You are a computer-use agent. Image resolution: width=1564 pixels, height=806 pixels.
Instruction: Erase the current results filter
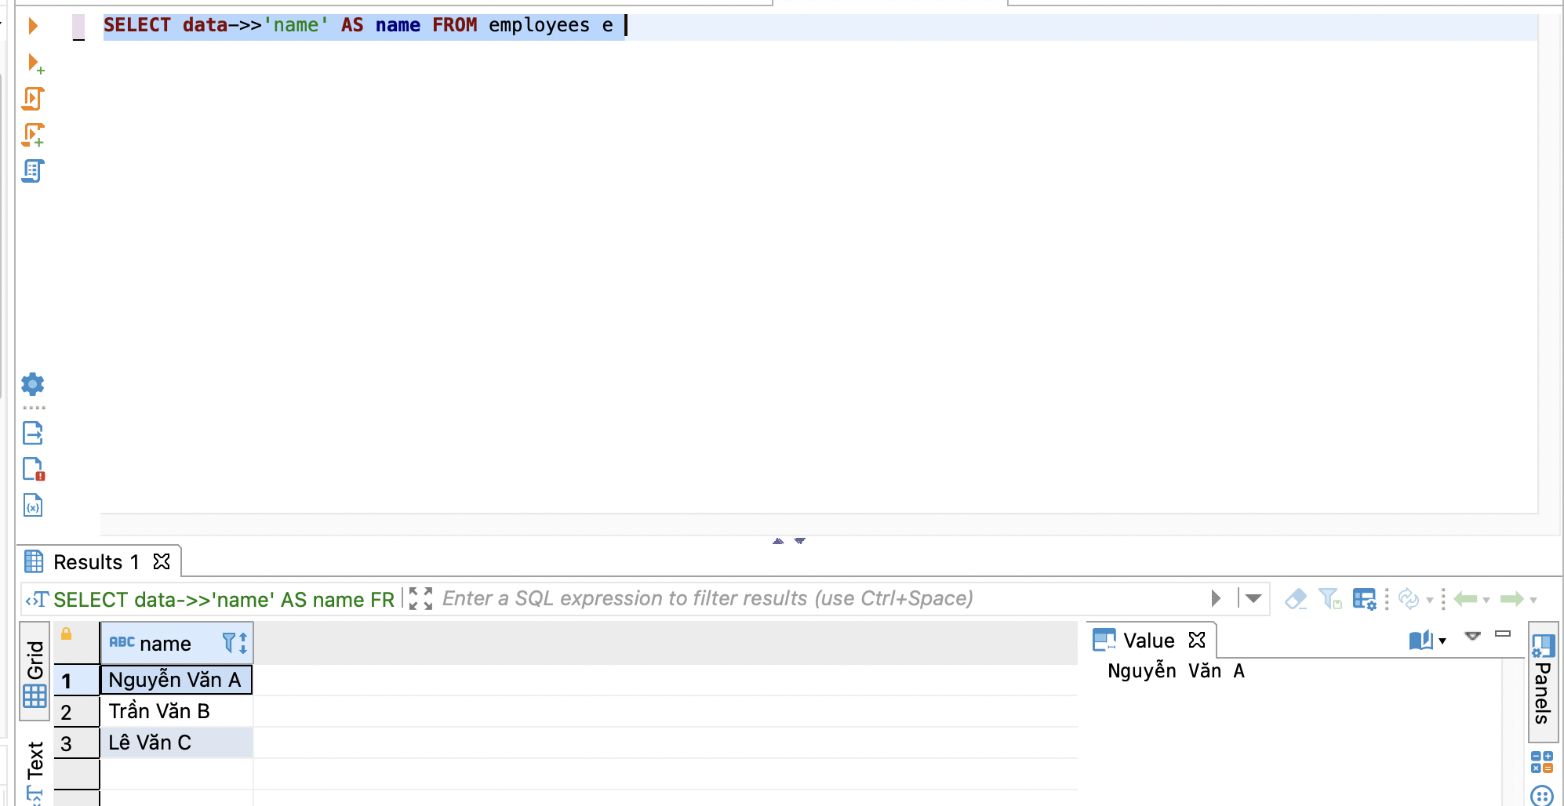pyautogui.click(x=1297, y=598)
